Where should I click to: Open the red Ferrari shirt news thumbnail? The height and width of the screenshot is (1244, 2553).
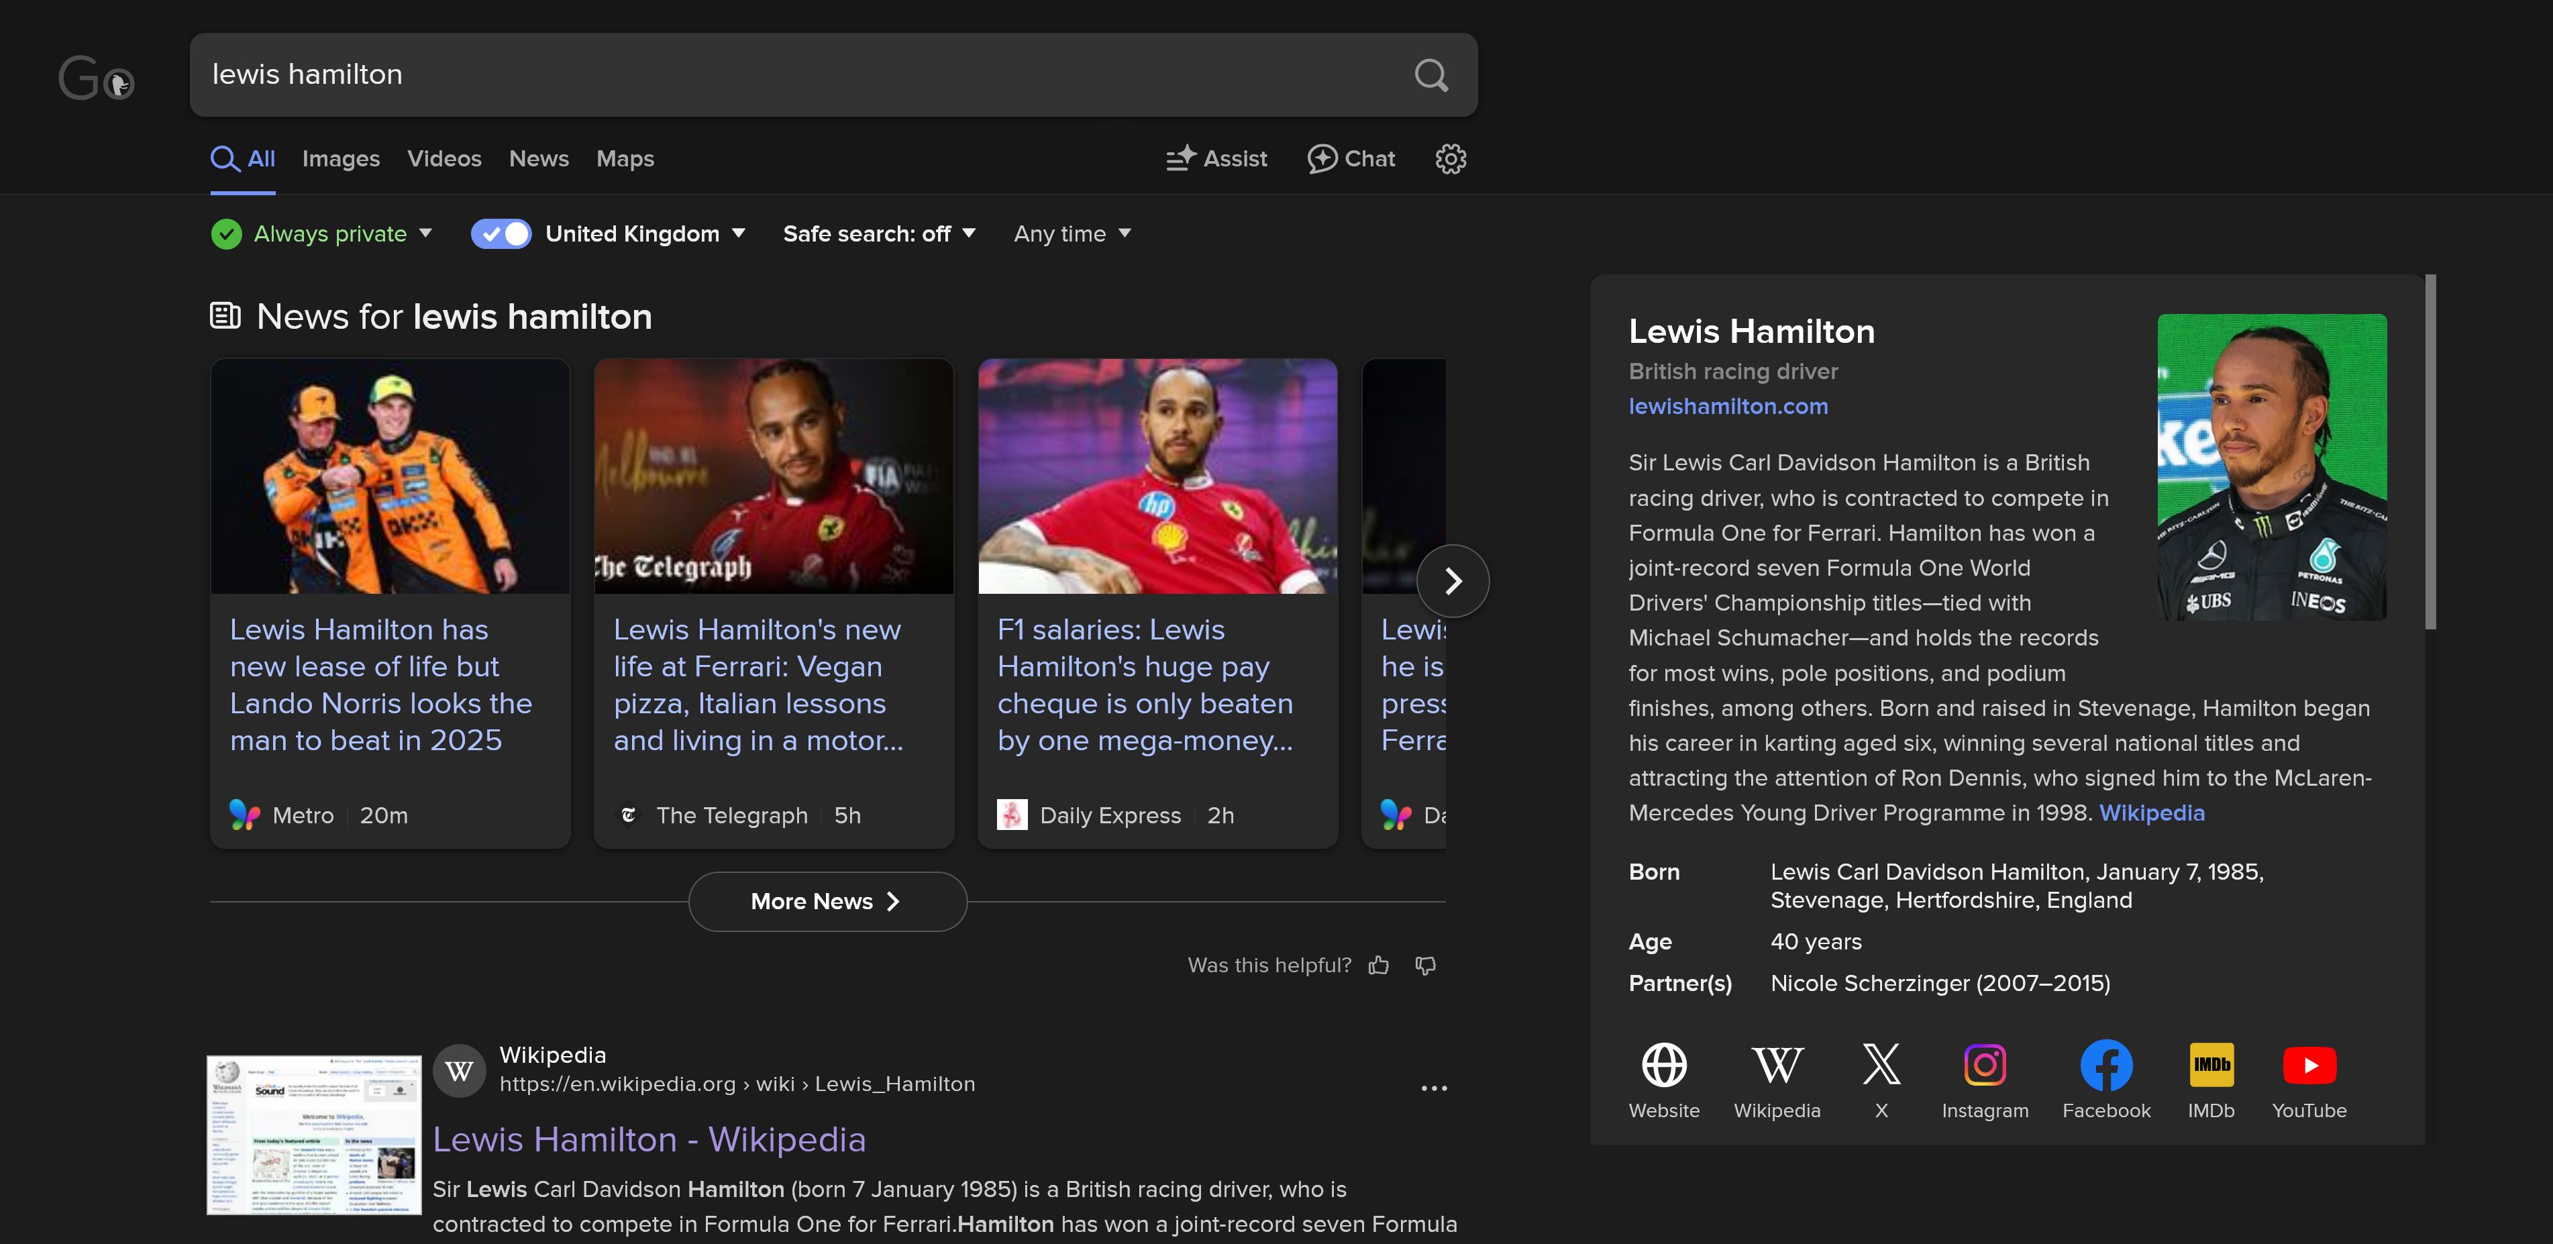coord(1157,477)
